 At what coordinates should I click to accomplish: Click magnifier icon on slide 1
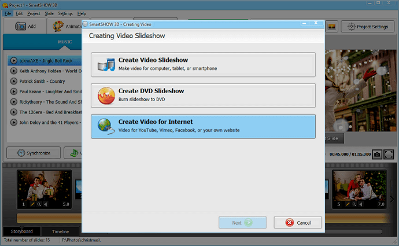coord(39,204)
